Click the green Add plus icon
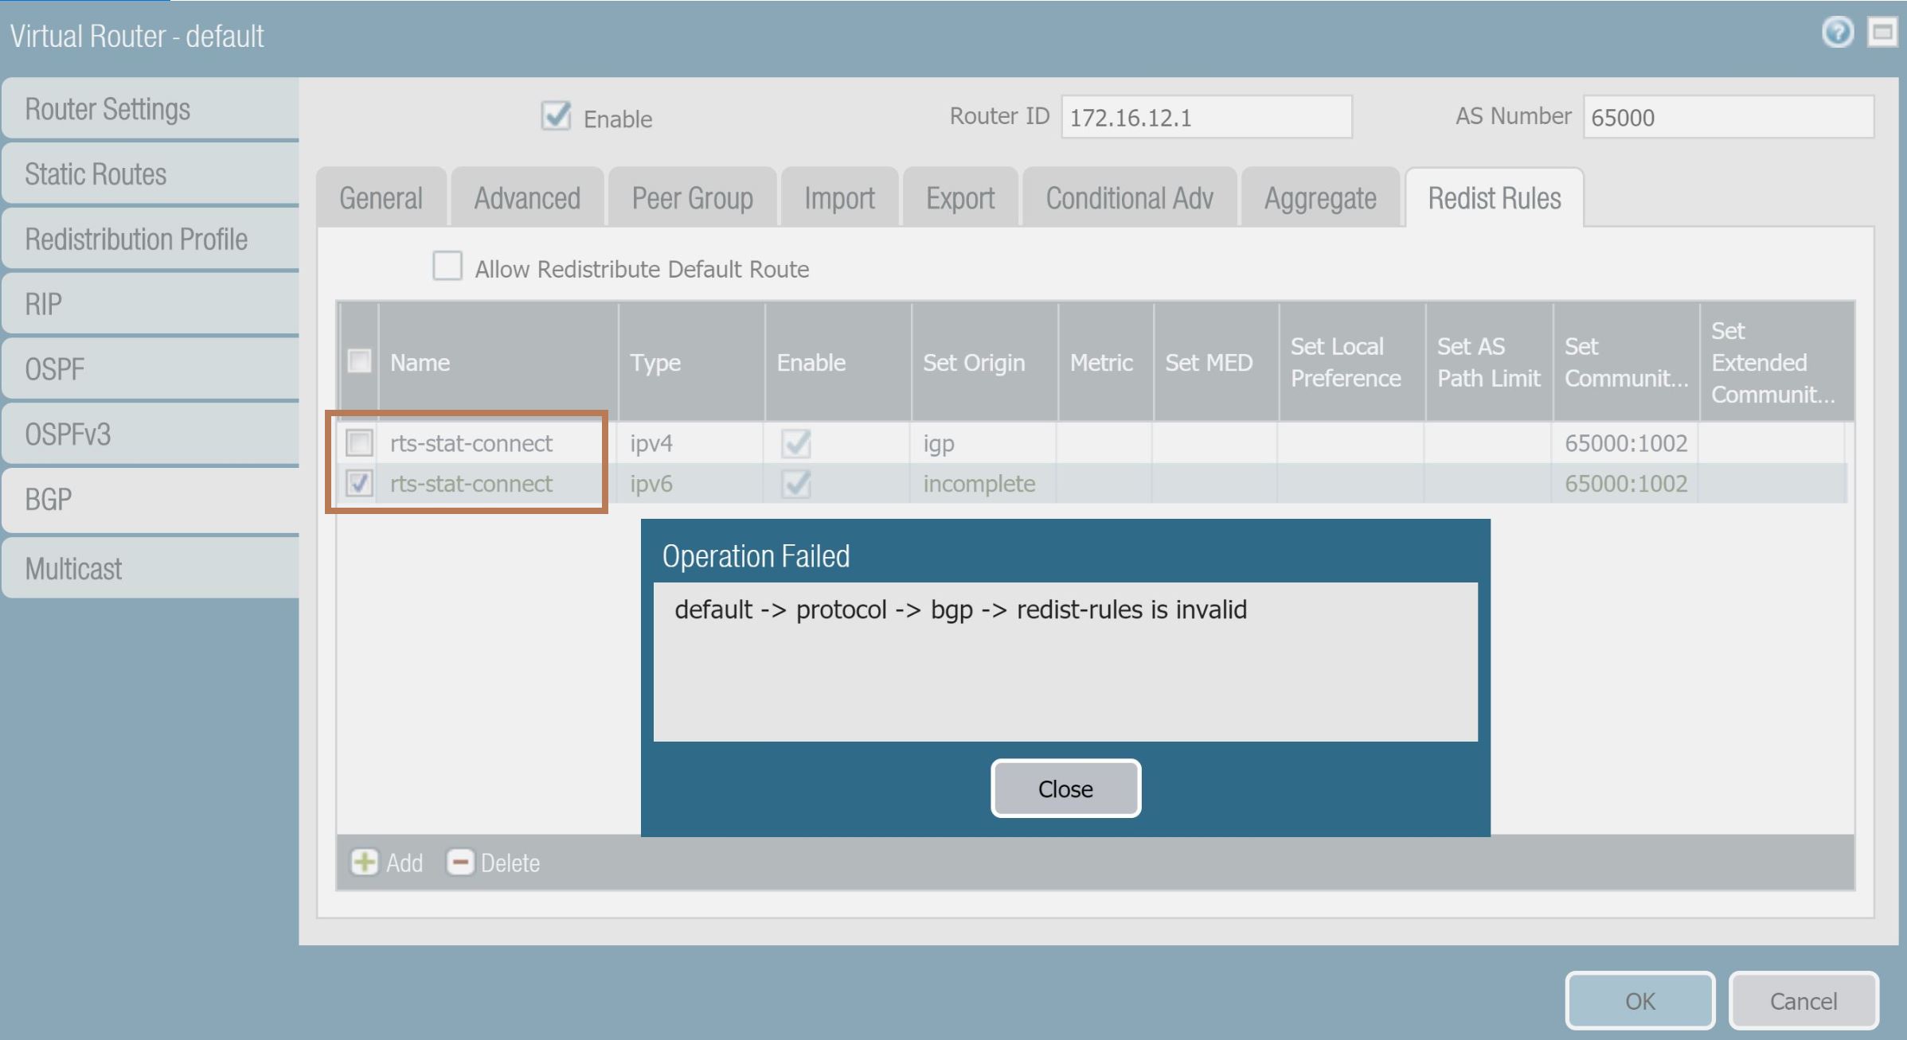This screenshot has height=1040, width=1907. point(365,862)
